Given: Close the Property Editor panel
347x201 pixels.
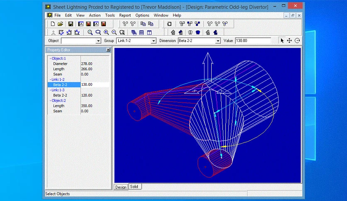Looking at the screenshot, I should point(108,50).
